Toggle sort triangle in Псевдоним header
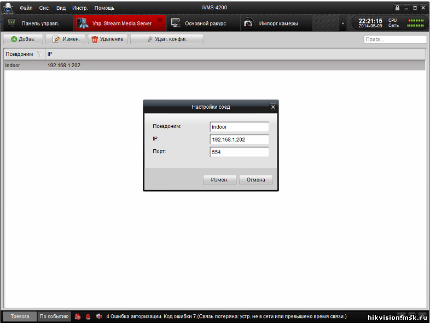The height and width of the screenshot is (323, 430). tap(40, 54)
